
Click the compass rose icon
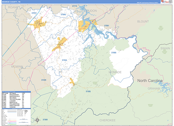coord(37,120)
